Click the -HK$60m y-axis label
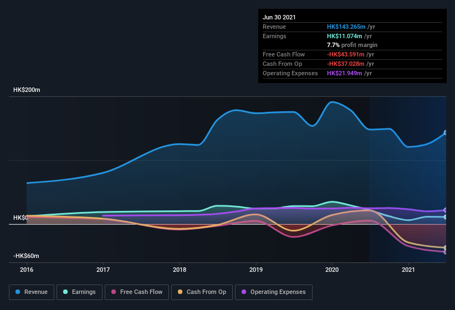This screenshot has height=310, width=455. pos(26,256)
